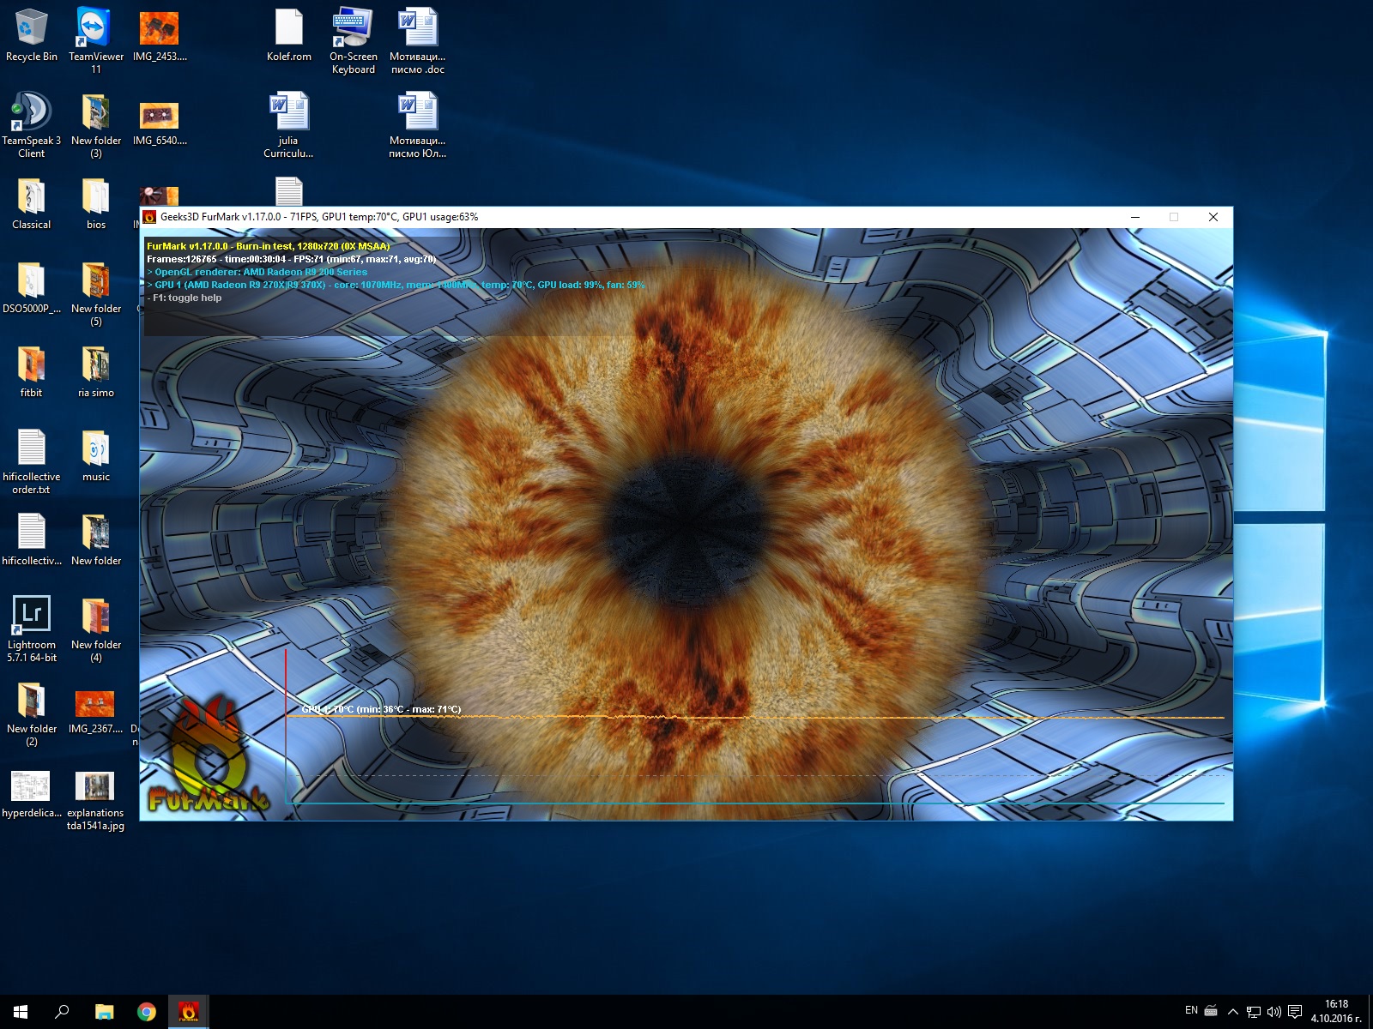Open the music folder
This screenshot has width=1373, height=1029.
tap(95, 454)
